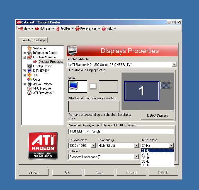This screenshot has width=199, height=190.
Task: Expand the 3D tree node
Action: click(x=24, y=75)
